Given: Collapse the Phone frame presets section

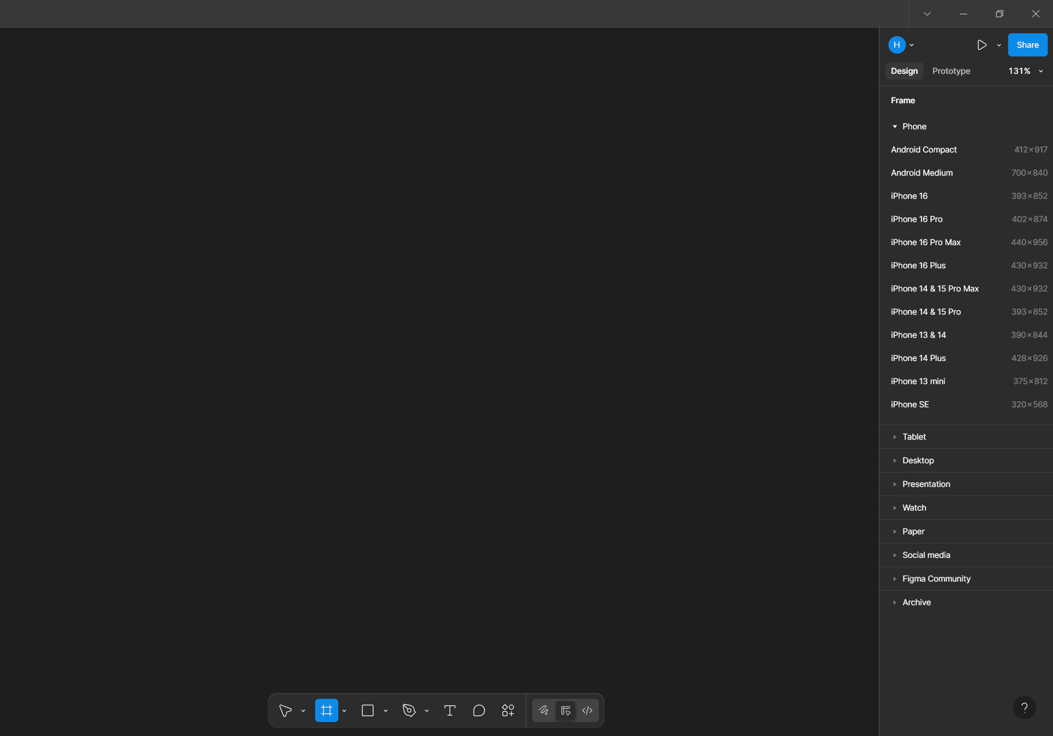Looking at the screenshot, I should (896, 126).
